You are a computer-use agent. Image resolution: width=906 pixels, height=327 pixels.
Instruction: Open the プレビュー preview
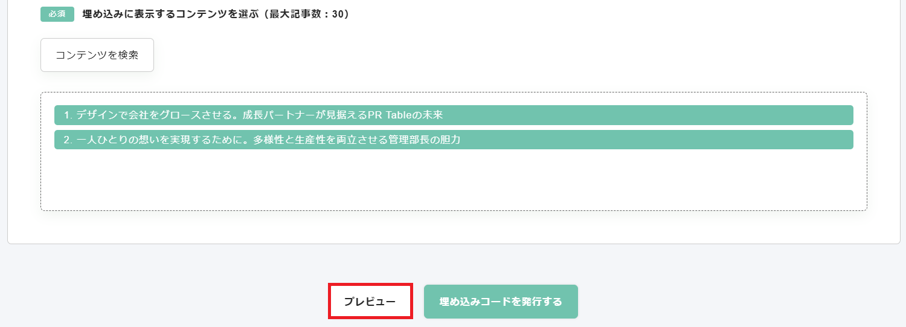pos(370,302)
